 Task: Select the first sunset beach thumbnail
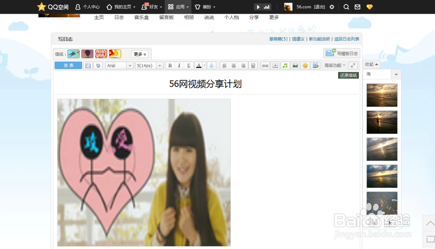tap(382, 95)
